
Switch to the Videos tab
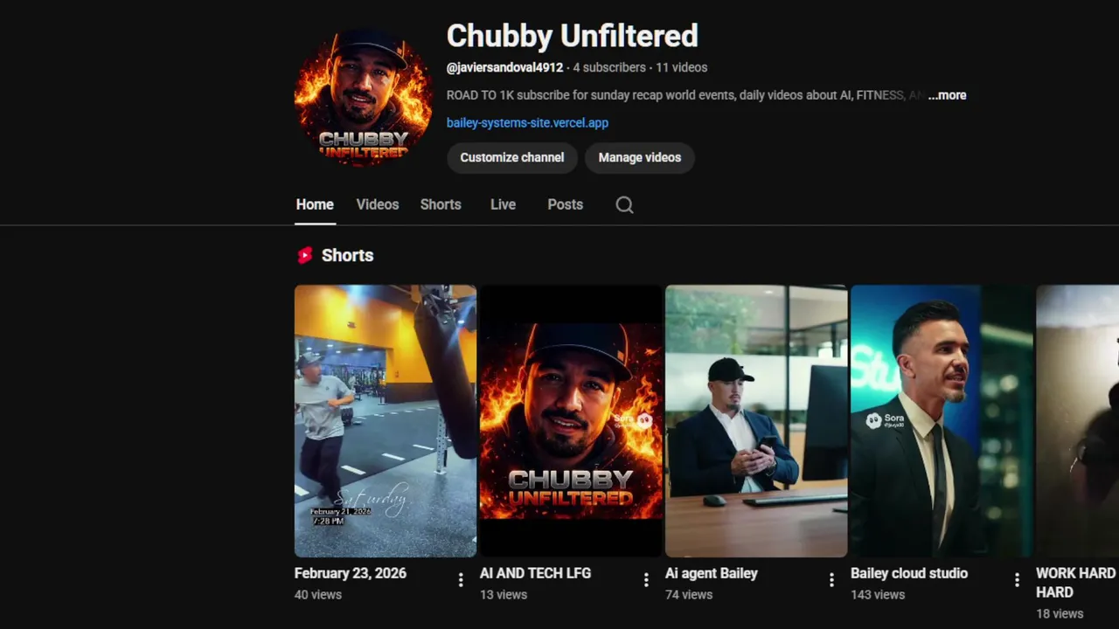(378, 204)
